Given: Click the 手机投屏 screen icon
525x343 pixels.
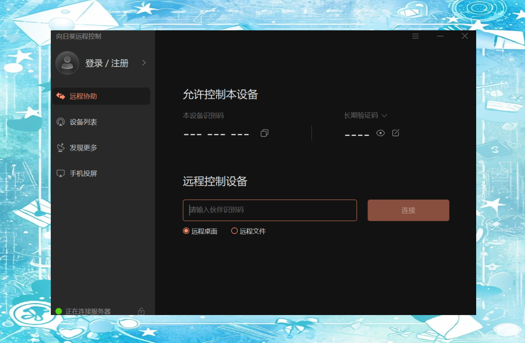Looking at the screenshot, I should (61, 173).
